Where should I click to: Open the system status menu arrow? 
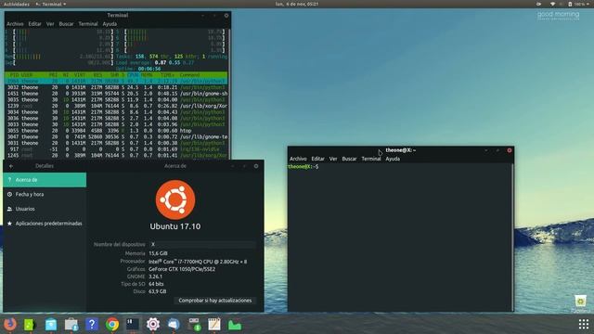(x=588, y=4)
